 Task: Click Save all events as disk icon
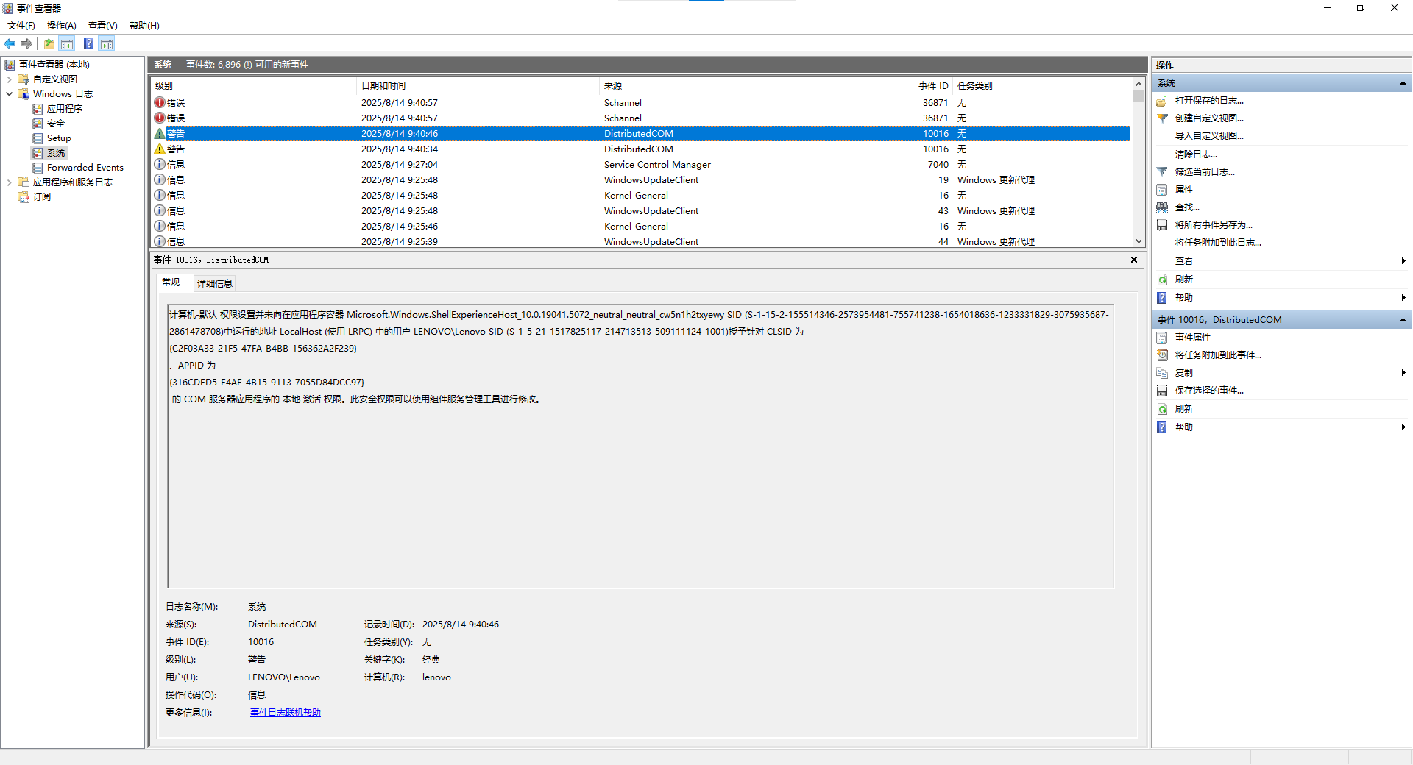(x=1162, y=225)
